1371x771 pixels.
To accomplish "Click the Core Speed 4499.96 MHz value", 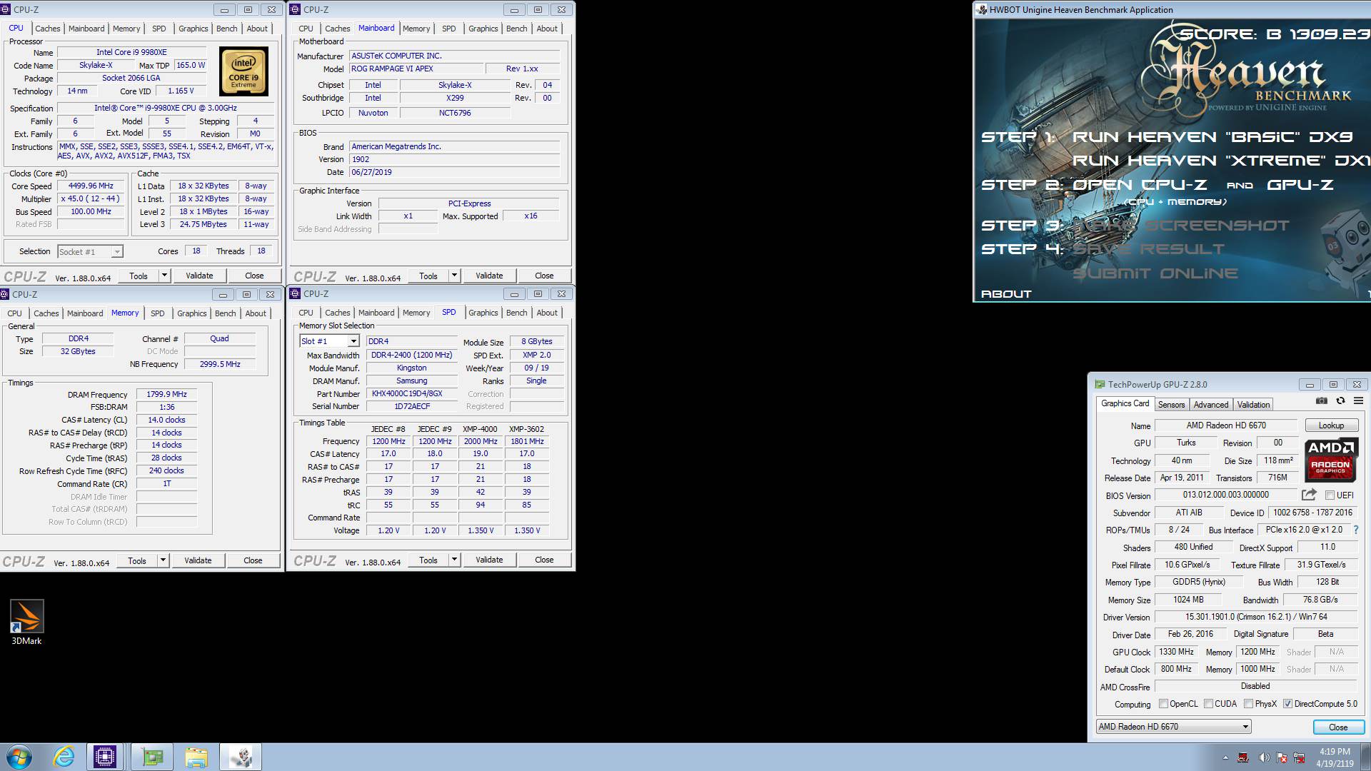I will pyautogui.click(x=91, y=186).
